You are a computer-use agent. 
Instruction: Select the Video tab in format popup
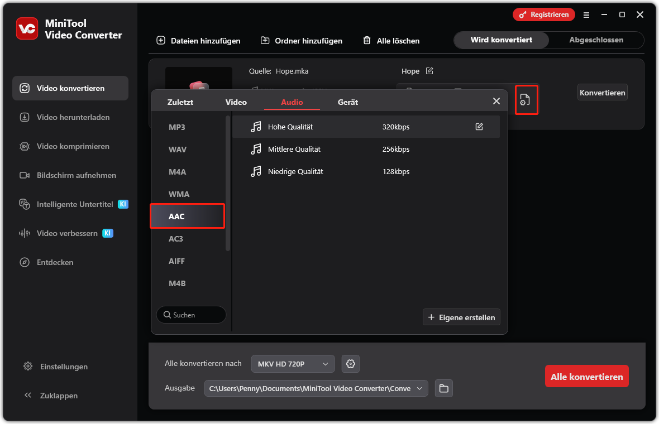click(x=236, y=102)
